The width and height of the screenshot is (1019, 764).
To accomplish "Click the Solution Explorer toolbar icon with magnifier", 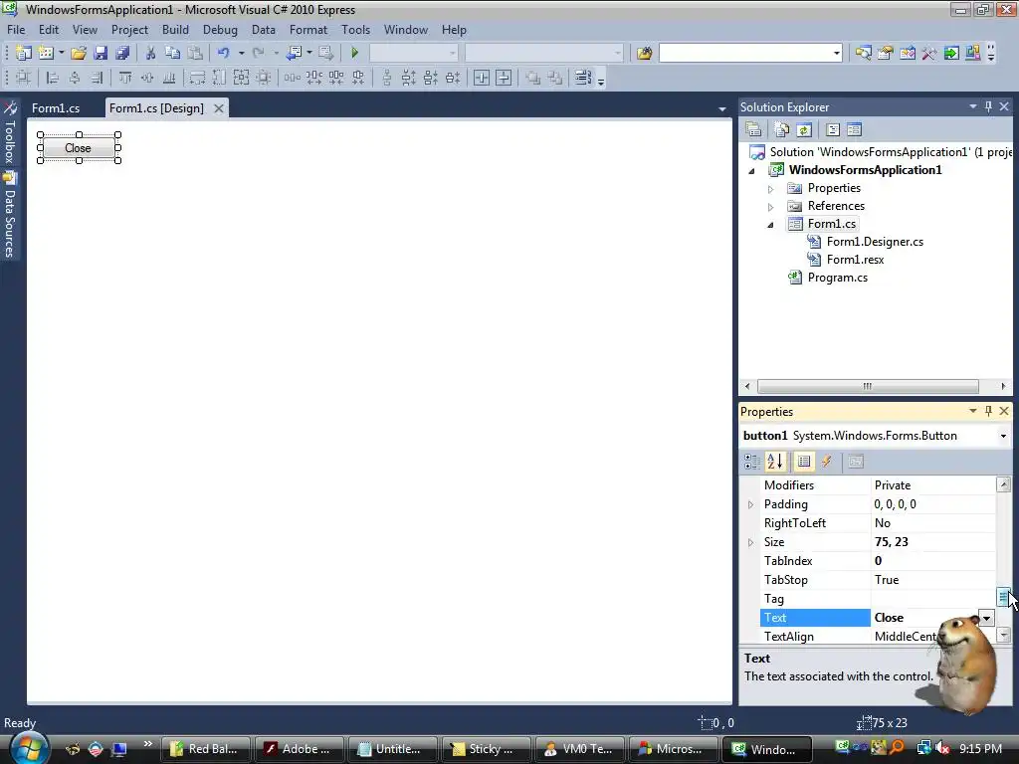I will (x=863, y=53).
